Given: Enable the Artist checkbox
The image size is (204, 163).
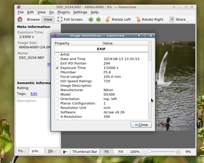Looking at the screenshot, I should click(x=57, y=54).
